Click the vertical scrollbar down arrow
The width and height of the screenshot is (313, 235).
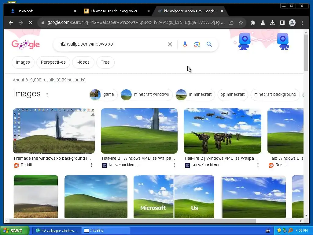tap(306, 215)
